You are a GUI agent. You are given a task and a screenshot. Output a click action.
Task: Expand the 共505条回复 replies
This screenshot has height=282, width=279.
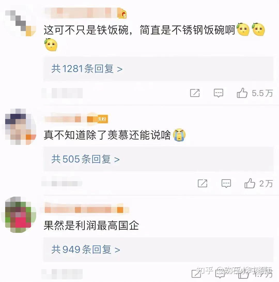point(86,159)
